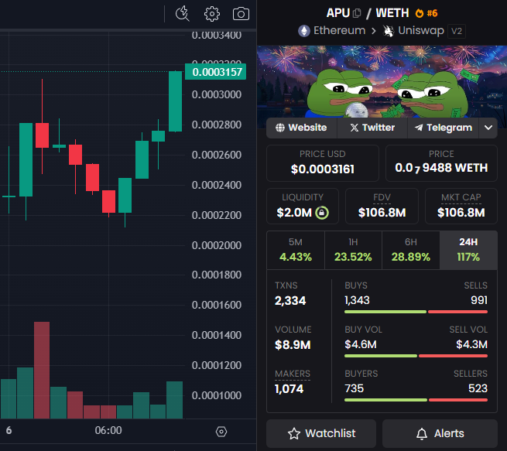Click the WETH price value box

click(x=441, y=163)
